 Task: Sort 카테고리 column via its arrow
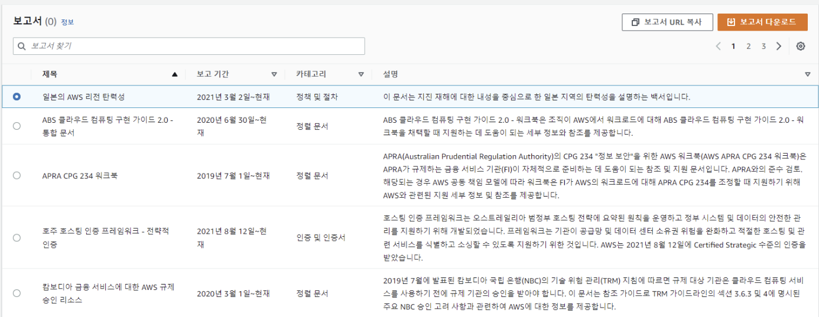[361, 74]
